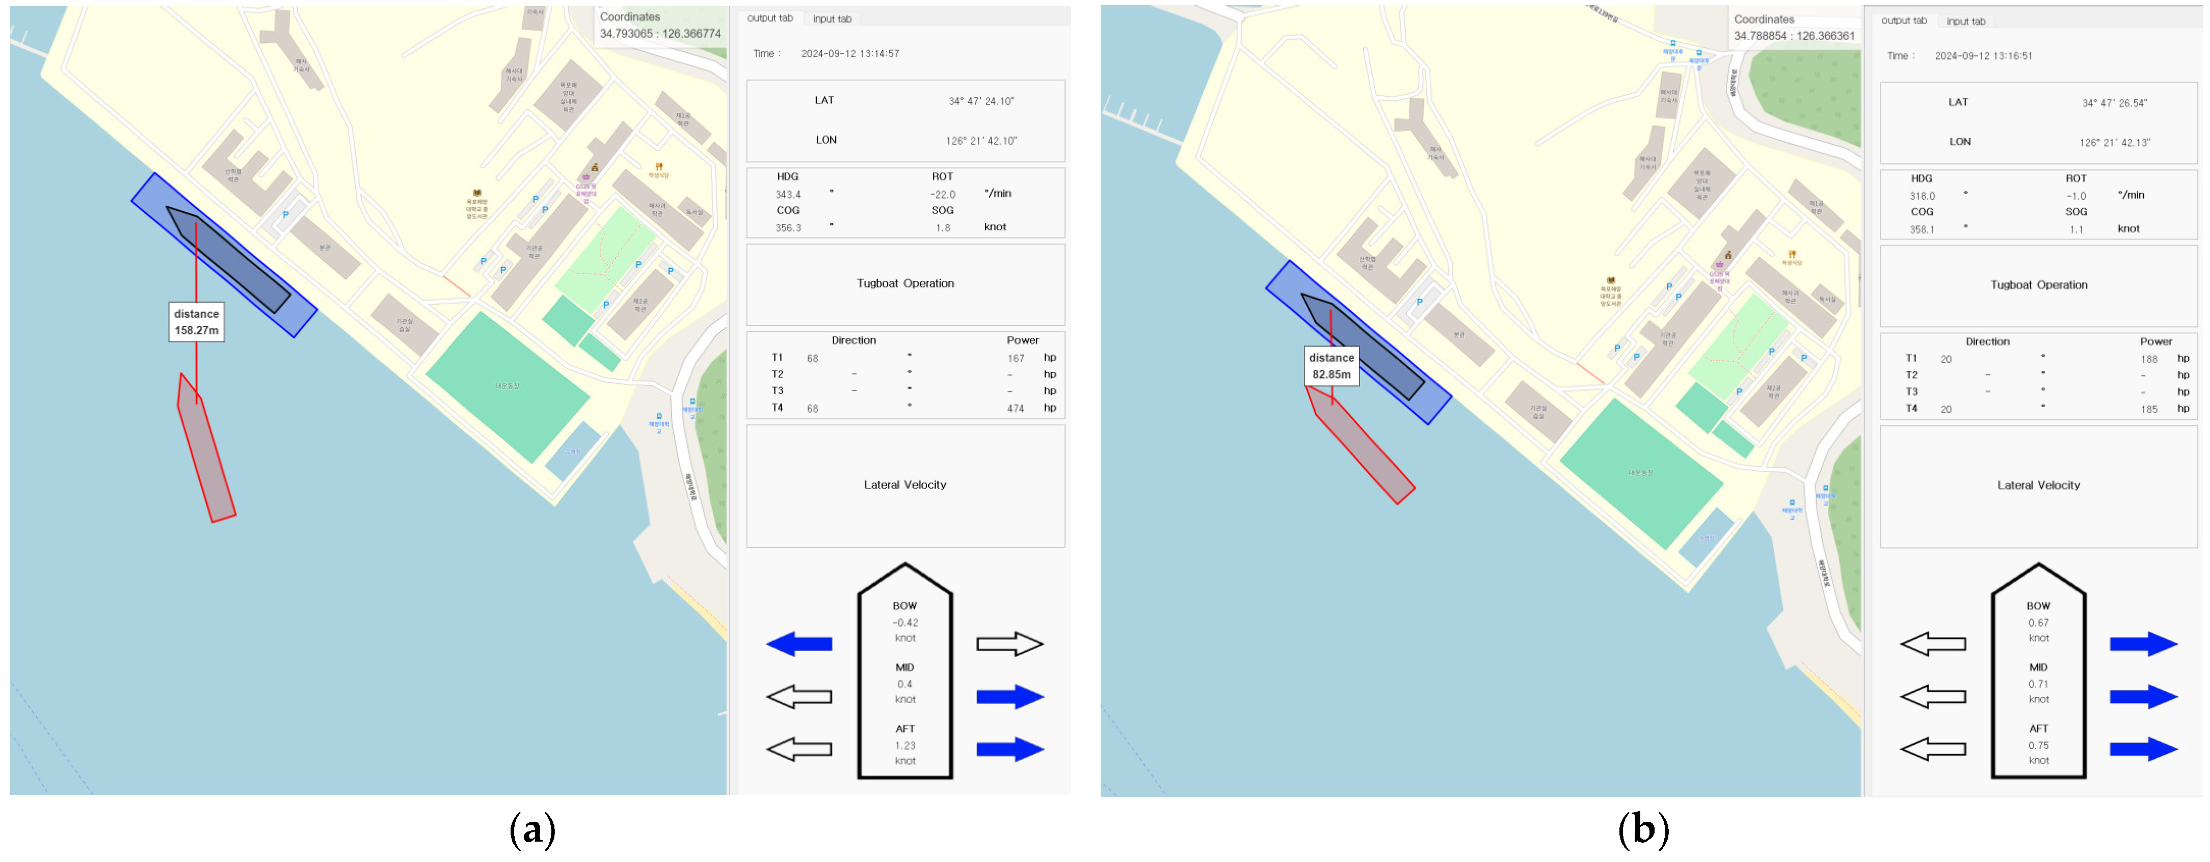The height and width of the screenshot is (862, 2210).
Task: Click T4 power value 474 hp
Action: pos(1016,409)
